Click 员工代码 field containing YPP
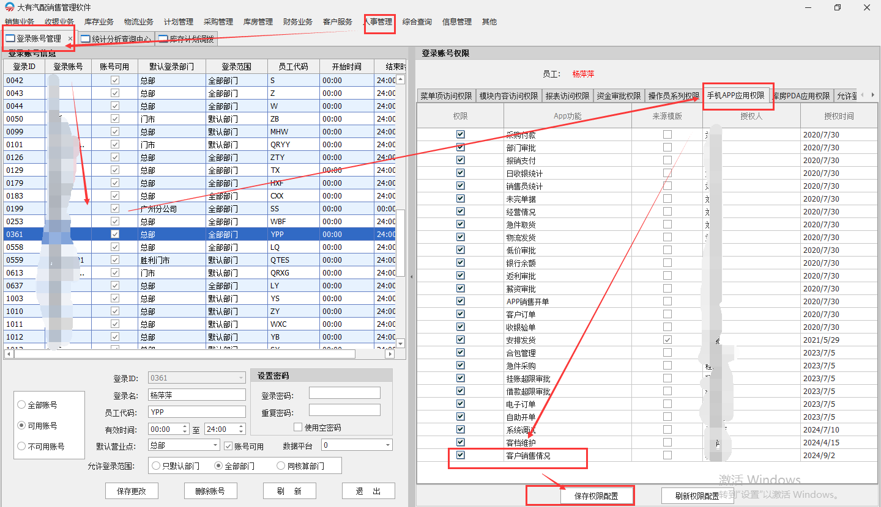 coord(196,412)
